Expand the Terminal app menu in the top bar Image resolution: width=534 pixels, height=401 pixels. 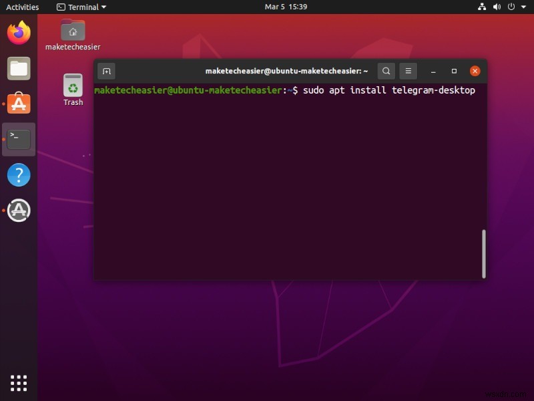[x=80, y=7]
